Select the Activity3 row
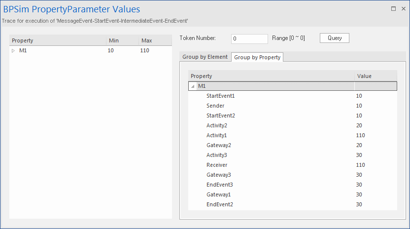 pyautogui.click(x=217, y=155)
